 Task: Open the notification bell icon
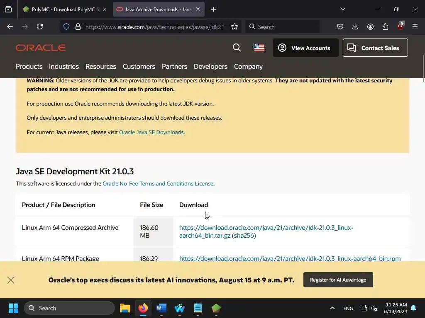(414, 308)
